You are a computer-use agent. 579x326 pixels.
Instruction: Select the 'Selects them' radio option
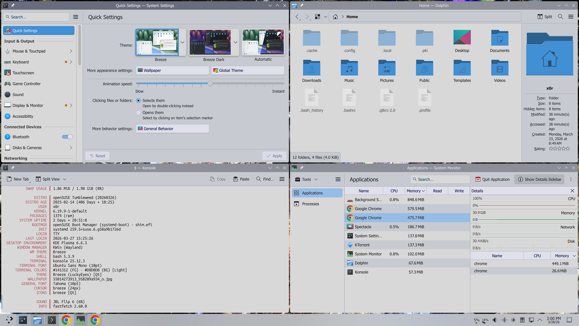[138, 101]
